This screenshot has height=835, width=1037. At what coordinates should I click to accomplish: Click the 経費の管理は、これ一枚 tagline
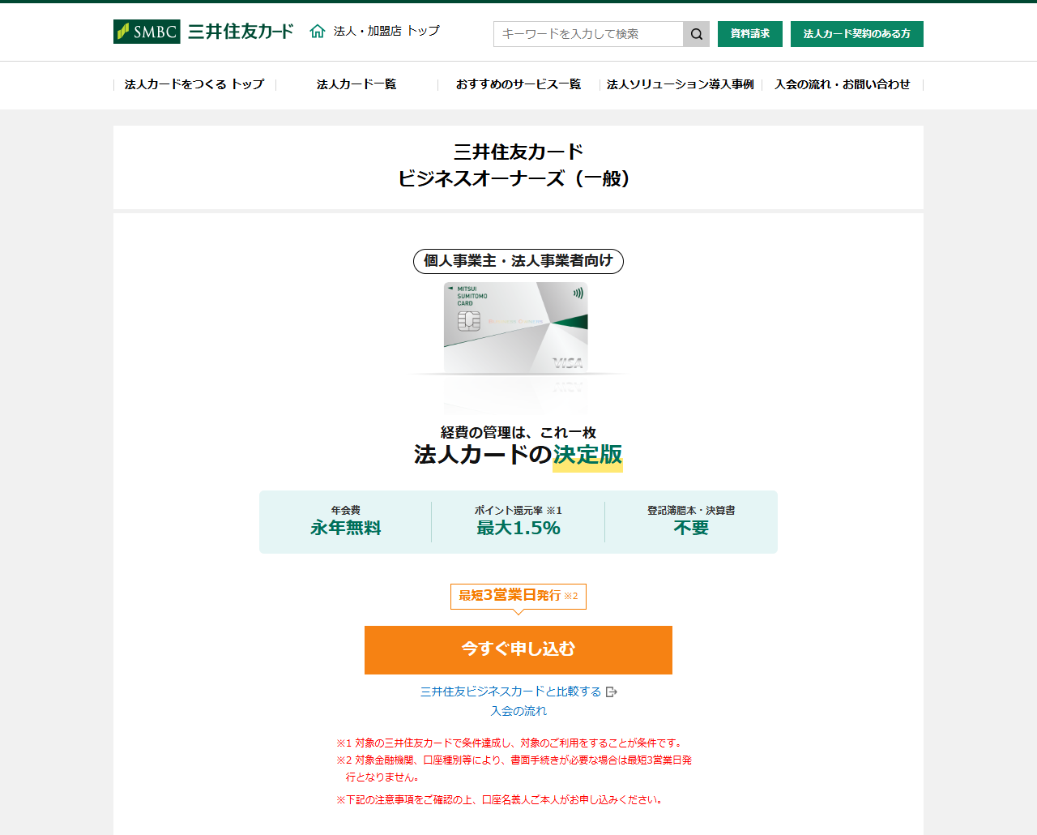518,432
